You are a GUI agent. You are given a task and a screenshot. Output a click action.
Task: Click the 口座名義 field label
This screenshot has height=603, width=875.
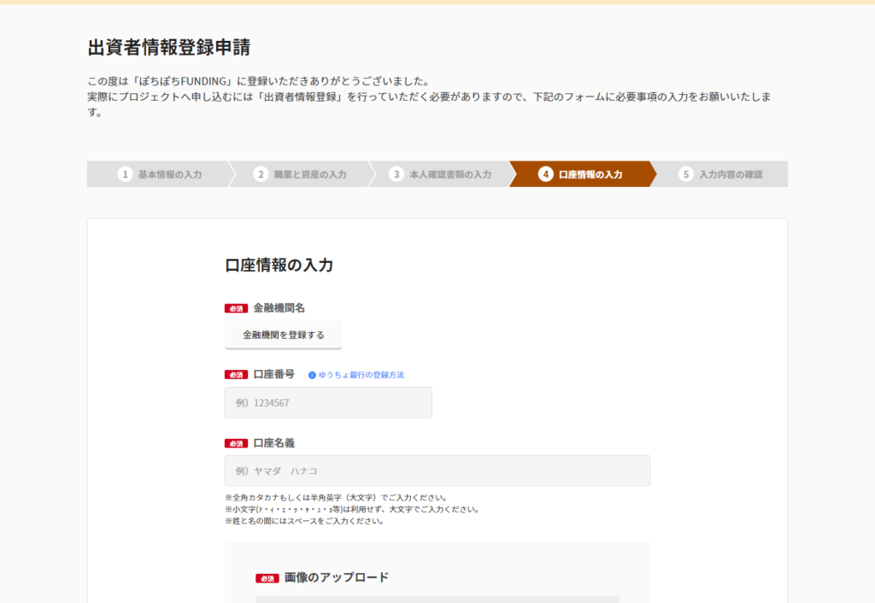tap(274, 442)
